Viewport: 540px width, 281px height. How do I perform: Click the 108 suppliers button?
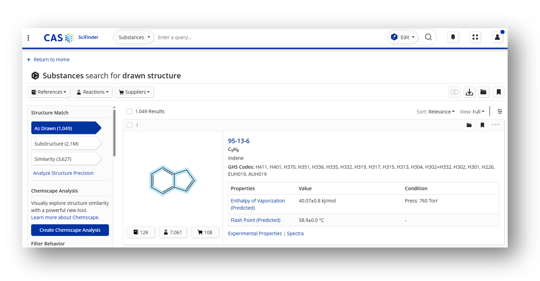pos(205,232)
